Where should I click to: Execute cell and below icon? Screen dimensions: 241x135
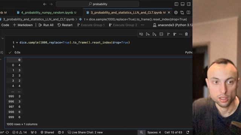154,34
